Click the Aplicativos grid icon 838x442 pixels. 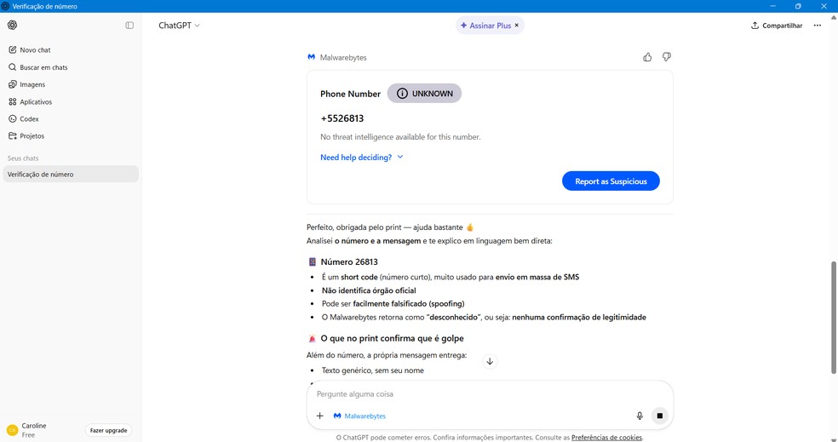point(12,101)
